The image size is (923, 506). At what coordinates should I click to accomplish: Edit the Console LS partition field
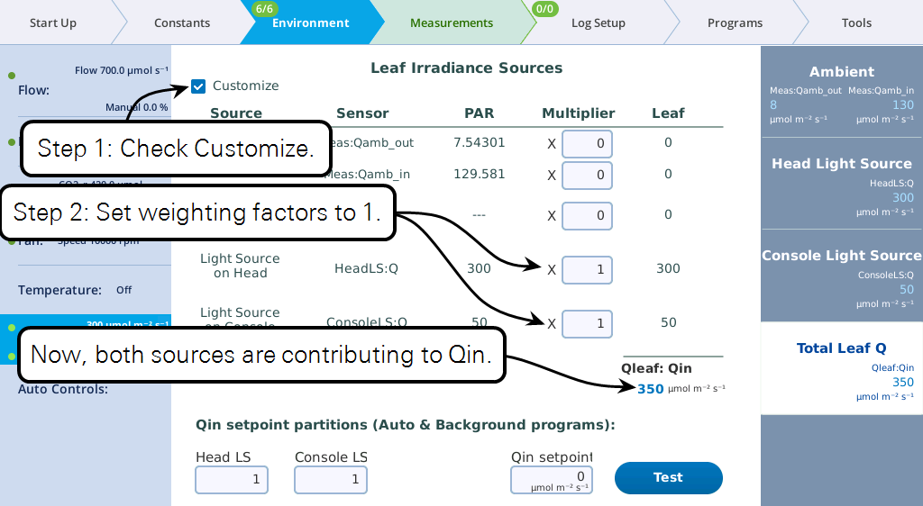[x=331, y=480]
